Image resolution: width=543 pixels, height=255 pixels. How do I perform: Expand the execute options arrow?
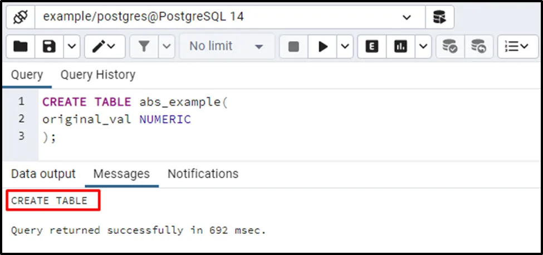pyautogui.click(x=345, y=47)
